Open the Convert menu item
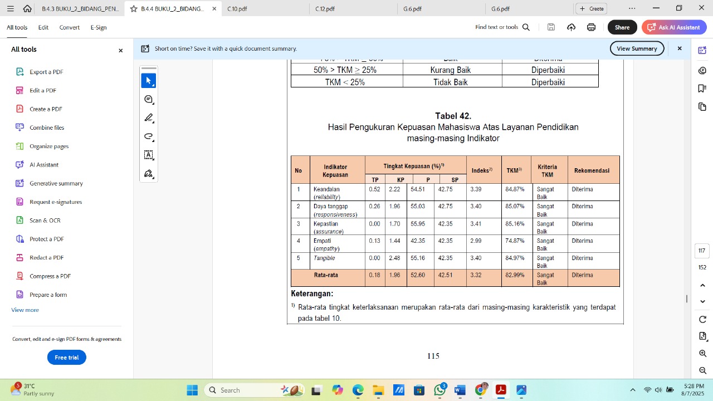 click(x=70, y=27)
